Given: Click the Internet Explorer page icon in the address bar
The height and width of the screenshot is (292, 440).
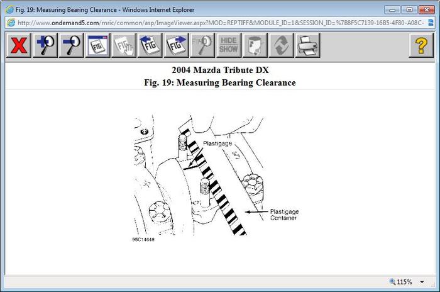Looking at the screenshot, I should coord(11,23).
